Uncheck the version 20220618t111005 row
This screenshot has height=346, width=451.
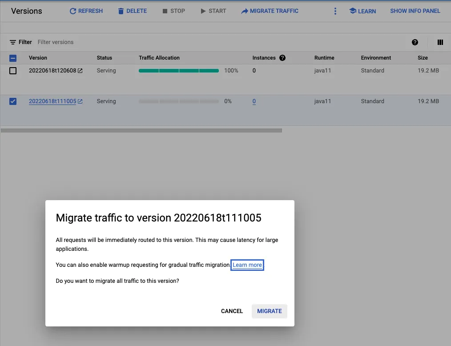point(13,101)
